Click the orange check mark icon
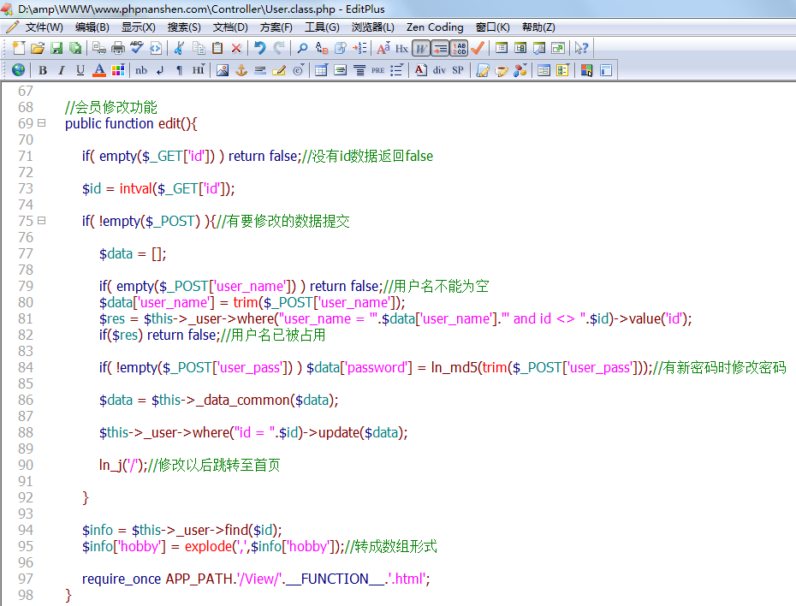Viewport: 796px width, 606px height. [x=478, y=48]
